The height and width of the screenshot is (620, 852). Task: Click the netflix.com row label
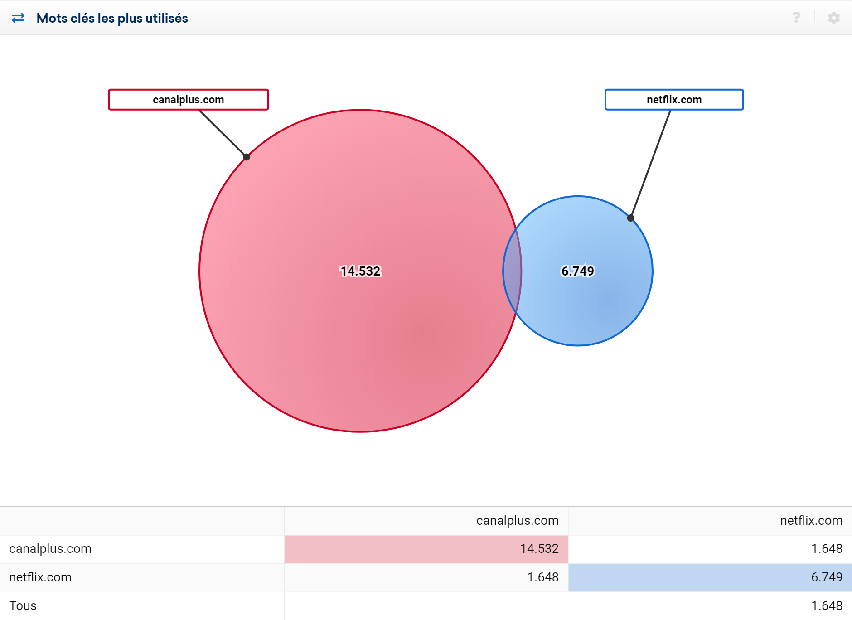click(x=40, y=577)
